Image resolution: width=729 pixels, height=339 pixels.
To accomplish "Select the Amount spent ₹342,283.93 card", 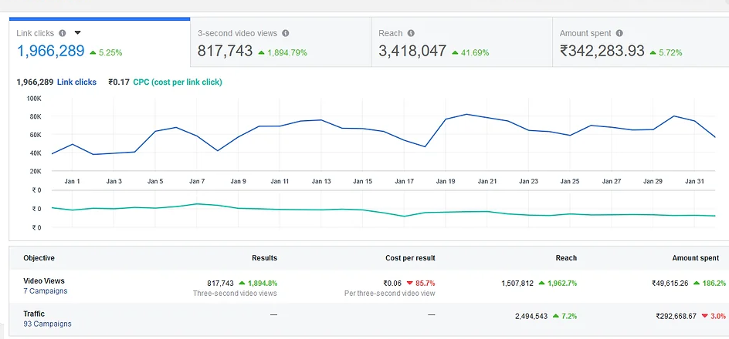I will point(641,43).
